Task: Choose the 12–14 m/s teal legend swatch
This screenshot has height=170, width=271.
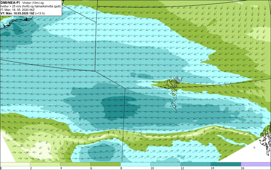Action: coord(196,164)
